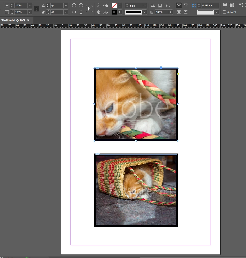Apply the Drop Shadow effect
The image size is (246, 258).
(x=160, y=5)
